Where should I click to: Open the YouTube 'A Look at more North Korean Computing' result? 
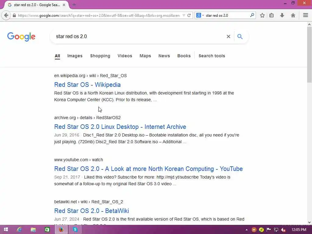point(148,169)
